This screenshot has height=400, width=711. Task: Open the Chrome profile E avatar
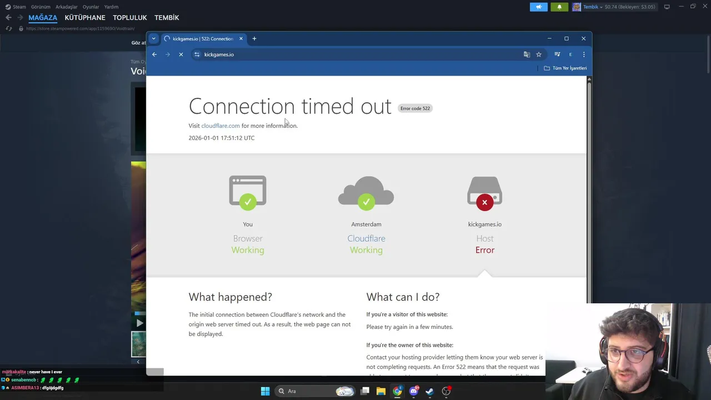click(570, 54)
